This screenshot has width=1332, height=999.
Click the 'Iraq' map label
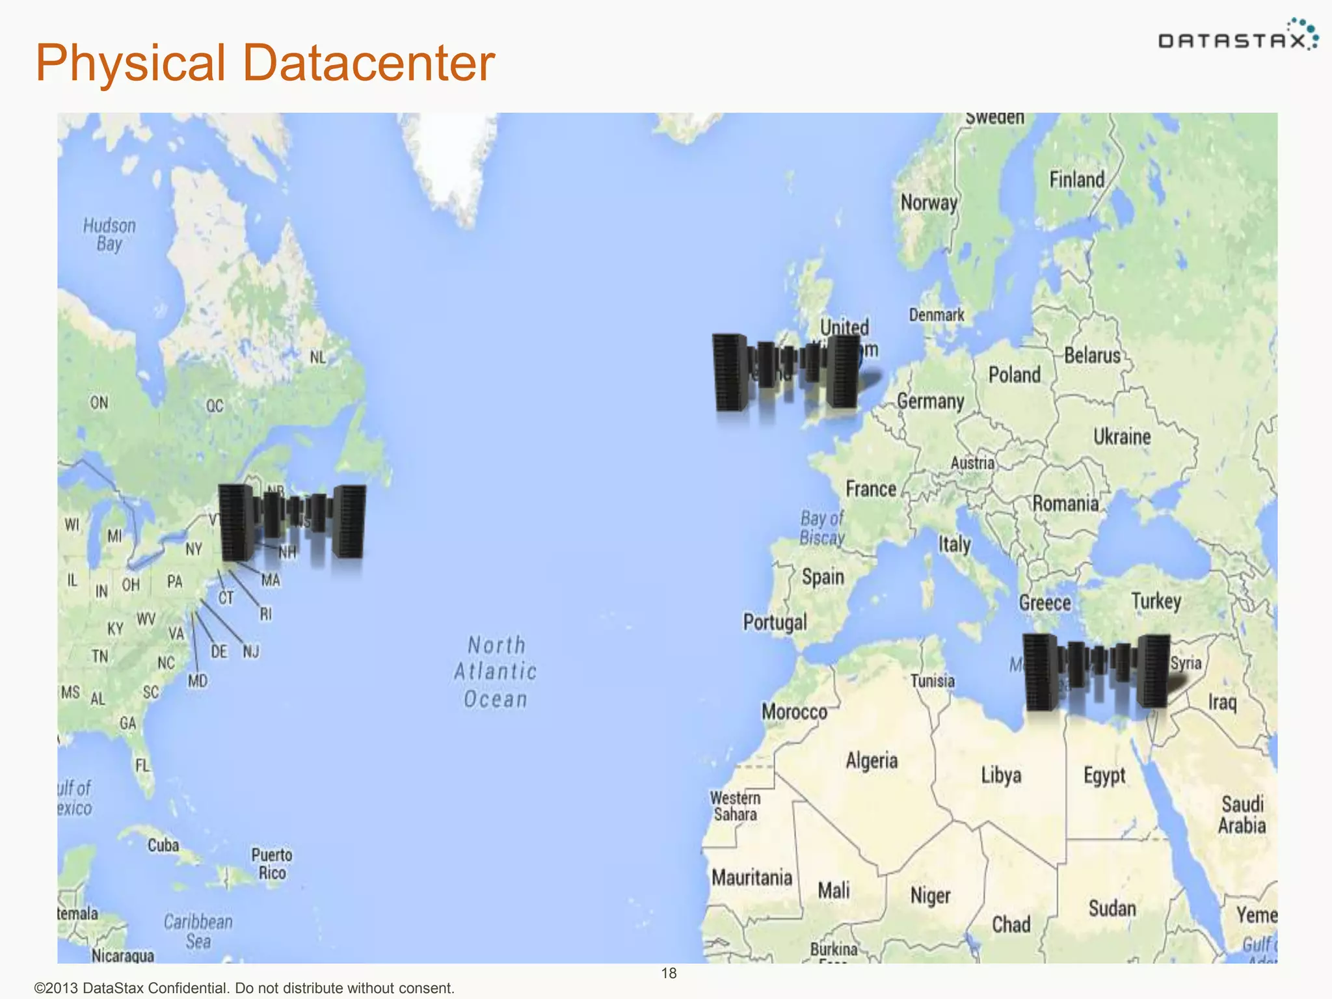pos(1222,702)
